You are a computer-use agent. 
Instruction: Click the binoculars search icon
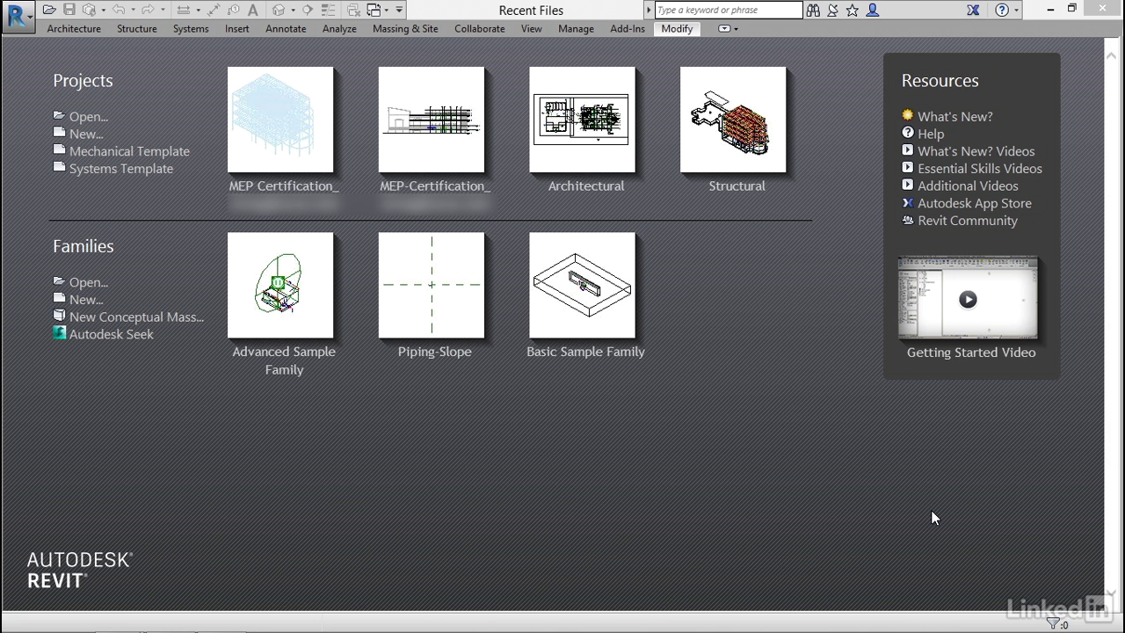813,10
